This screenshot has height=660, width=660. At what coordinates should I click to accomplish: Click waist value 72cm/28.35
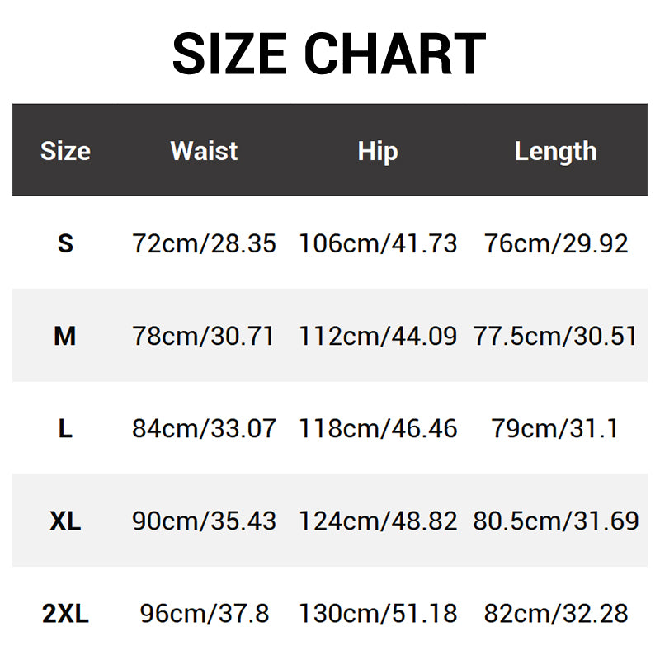point(204,243)
